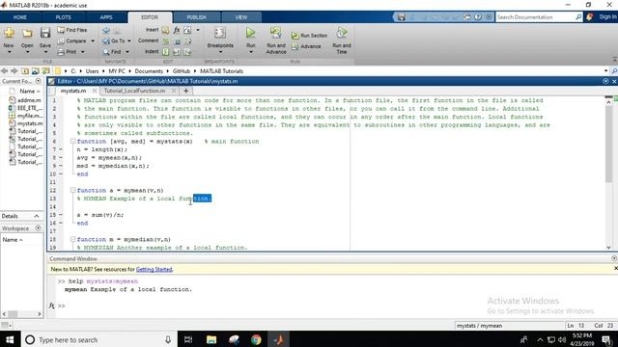
Task: Select the mystats.m editor tab
Action: (x=73, y=91)
